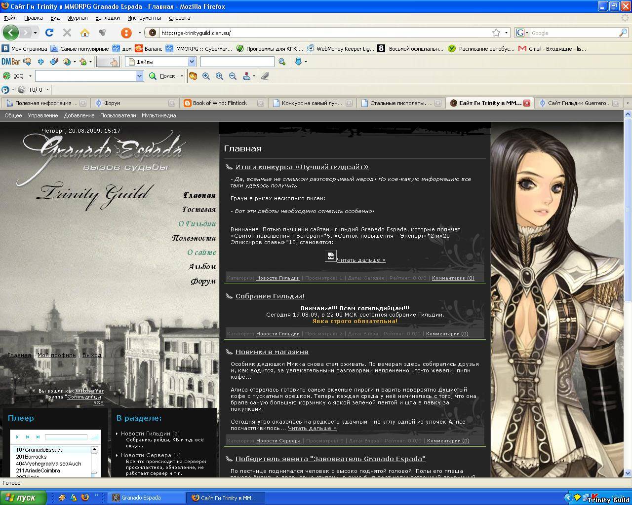The width and height of the screenshot is (632, 505).
Task: Open the Закладки menu
Action: pyautogui.click(x=107, y=18)
